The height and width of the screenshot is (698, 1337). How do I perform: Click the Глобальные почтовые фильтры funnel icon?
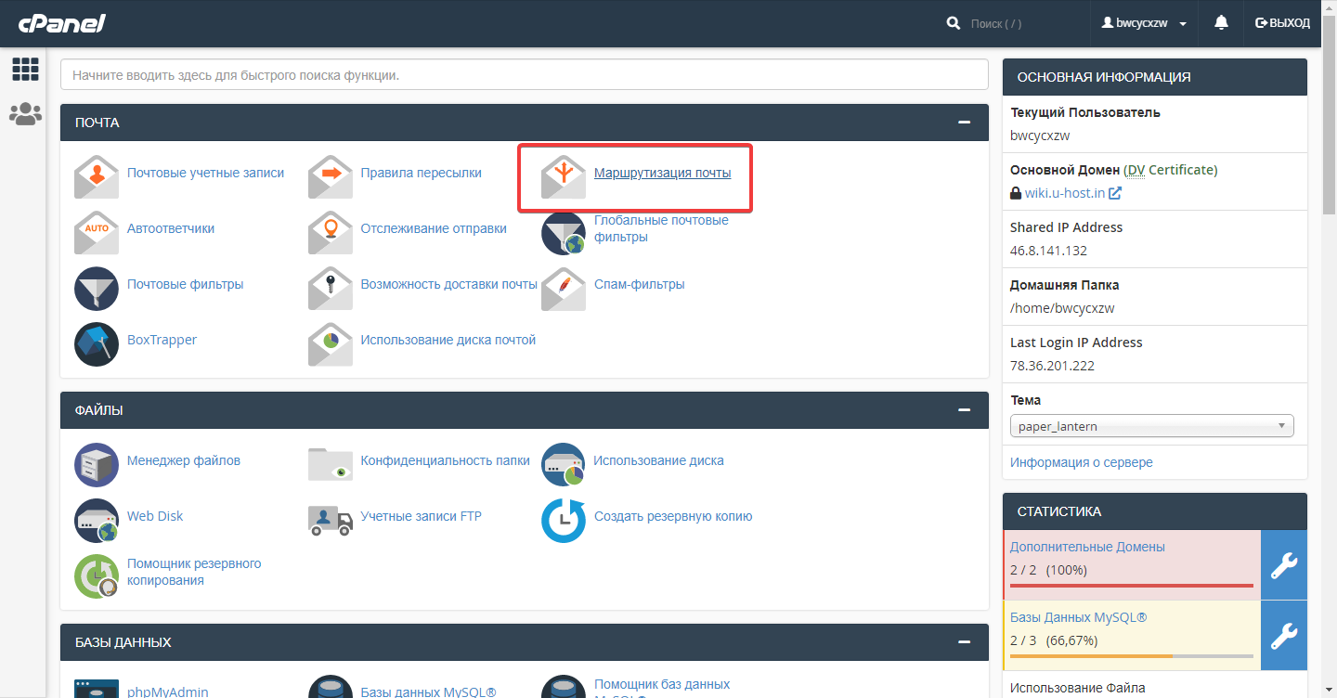click(x=564, y=233)
